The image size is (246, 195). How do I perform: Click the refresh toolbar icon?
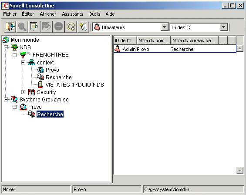(x=71, y=27)
